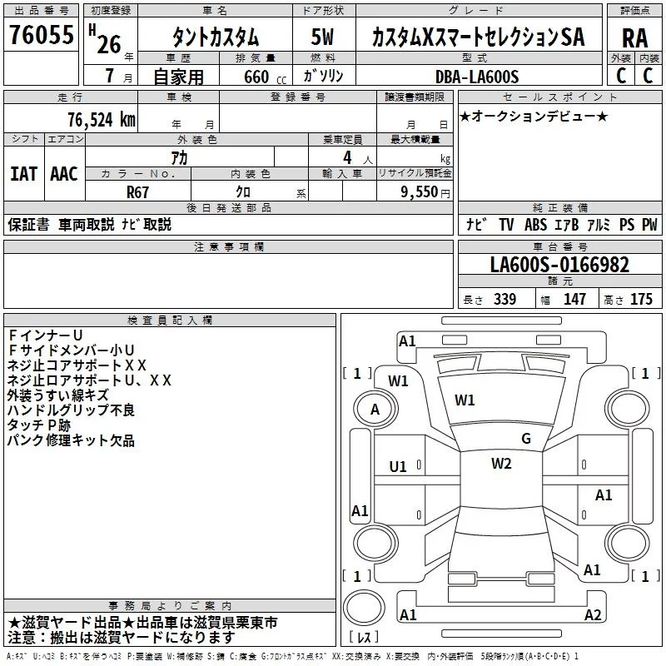Image resolution: width=666 pixels, height=666 pixels.
Task: Click the fuel type ガソリン
Action: click(323, 76)
